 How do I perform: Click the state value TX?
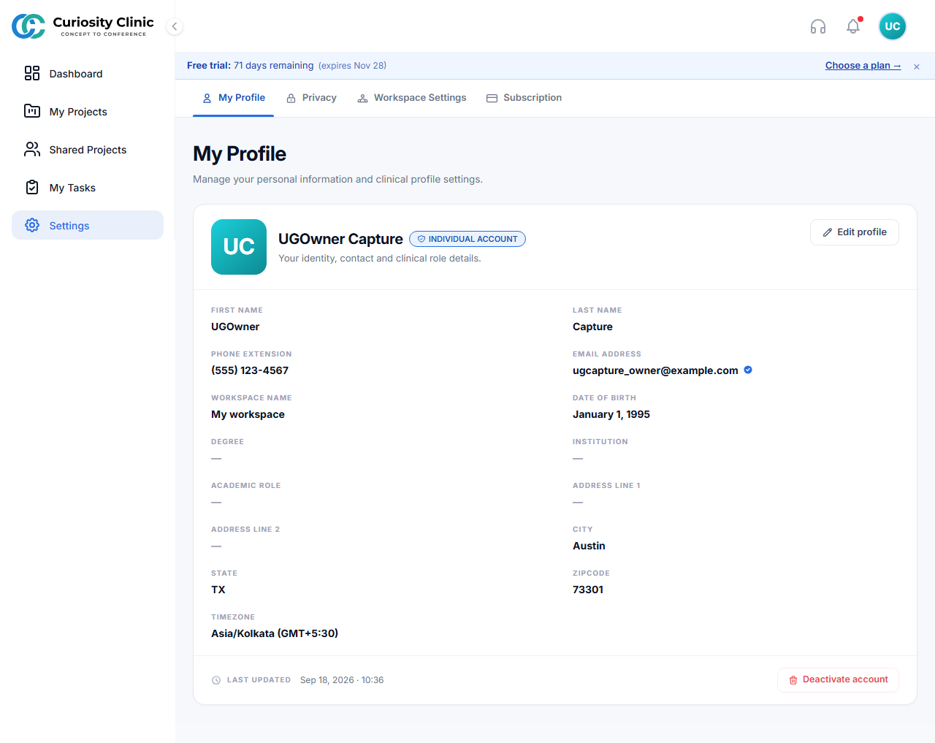[x=218, y=590]
